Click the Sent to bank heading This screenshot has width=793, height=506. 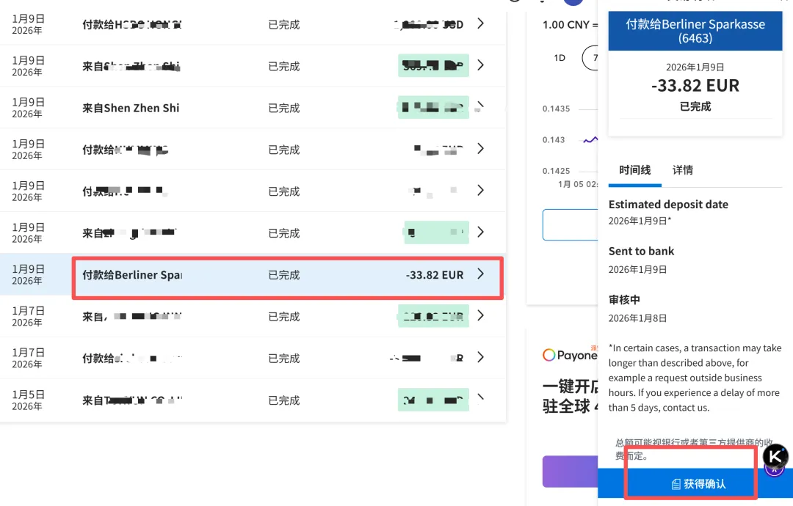tap(641, 251)
